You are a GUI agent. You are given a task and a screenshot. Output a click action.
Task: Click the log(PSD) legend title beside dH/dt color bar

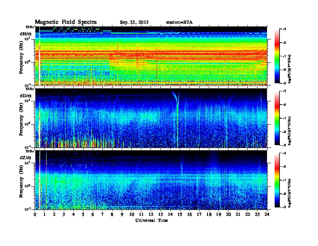[x=289, y=69]
